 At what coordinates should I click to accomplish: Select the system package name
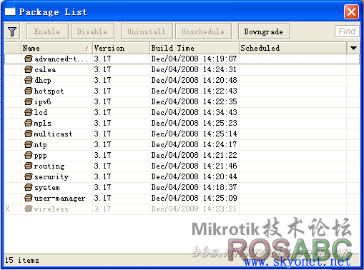tap(47, 188)
